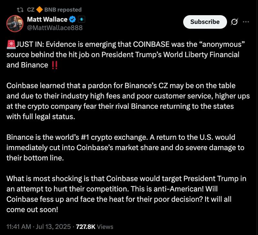The image size is (258, 235).
Task: Open the Grok icon beside Subscribe
Action: pos(234,22)
